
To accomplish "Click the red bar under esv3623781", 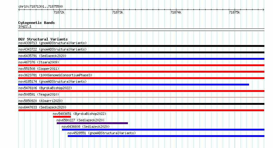I will pos(141,78).
